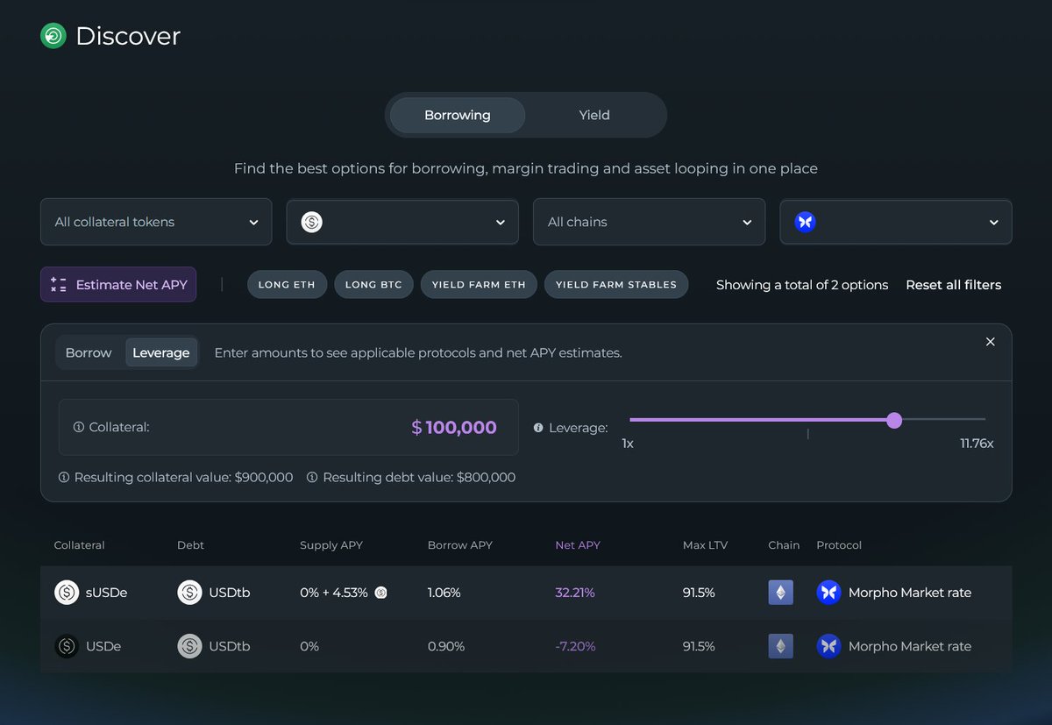The image size is (1052, 725).
Task: Click the dollar token icon in debt selector
Action: coord(310,222)
